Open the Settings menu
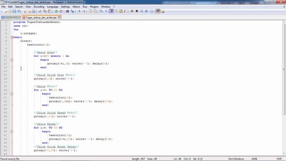 click(65, 7)
